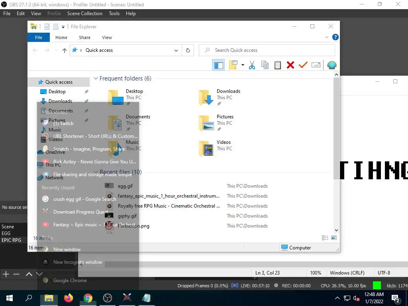This screenshot has width=408, height=306.
Task: Click Windows (CRLF) in Notepad status bar
Action: pos(347,273)
